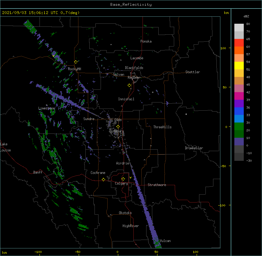Click the RockyMH town label
262x256 pixels.
(74, 69)
